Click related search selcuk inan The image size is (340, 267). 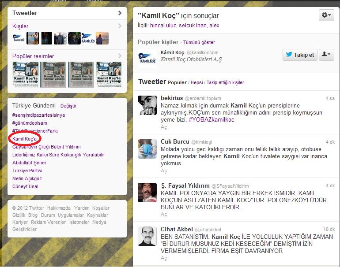tap(193, 26)
